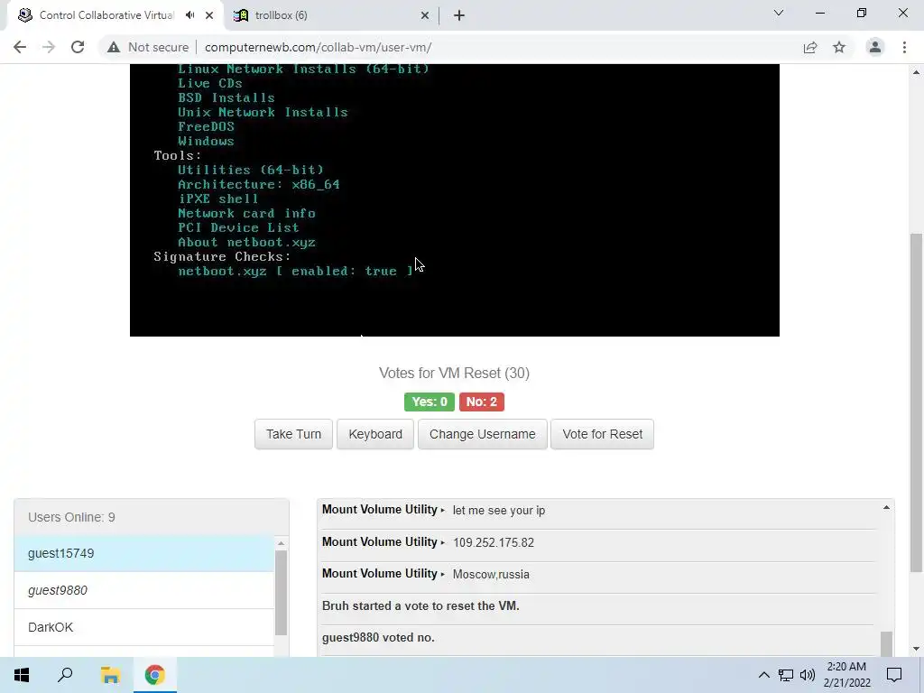Click chat message 109.252.175.82
This screenshot has height=693, width=924.
pyautogui.click(x=494, y=542)
